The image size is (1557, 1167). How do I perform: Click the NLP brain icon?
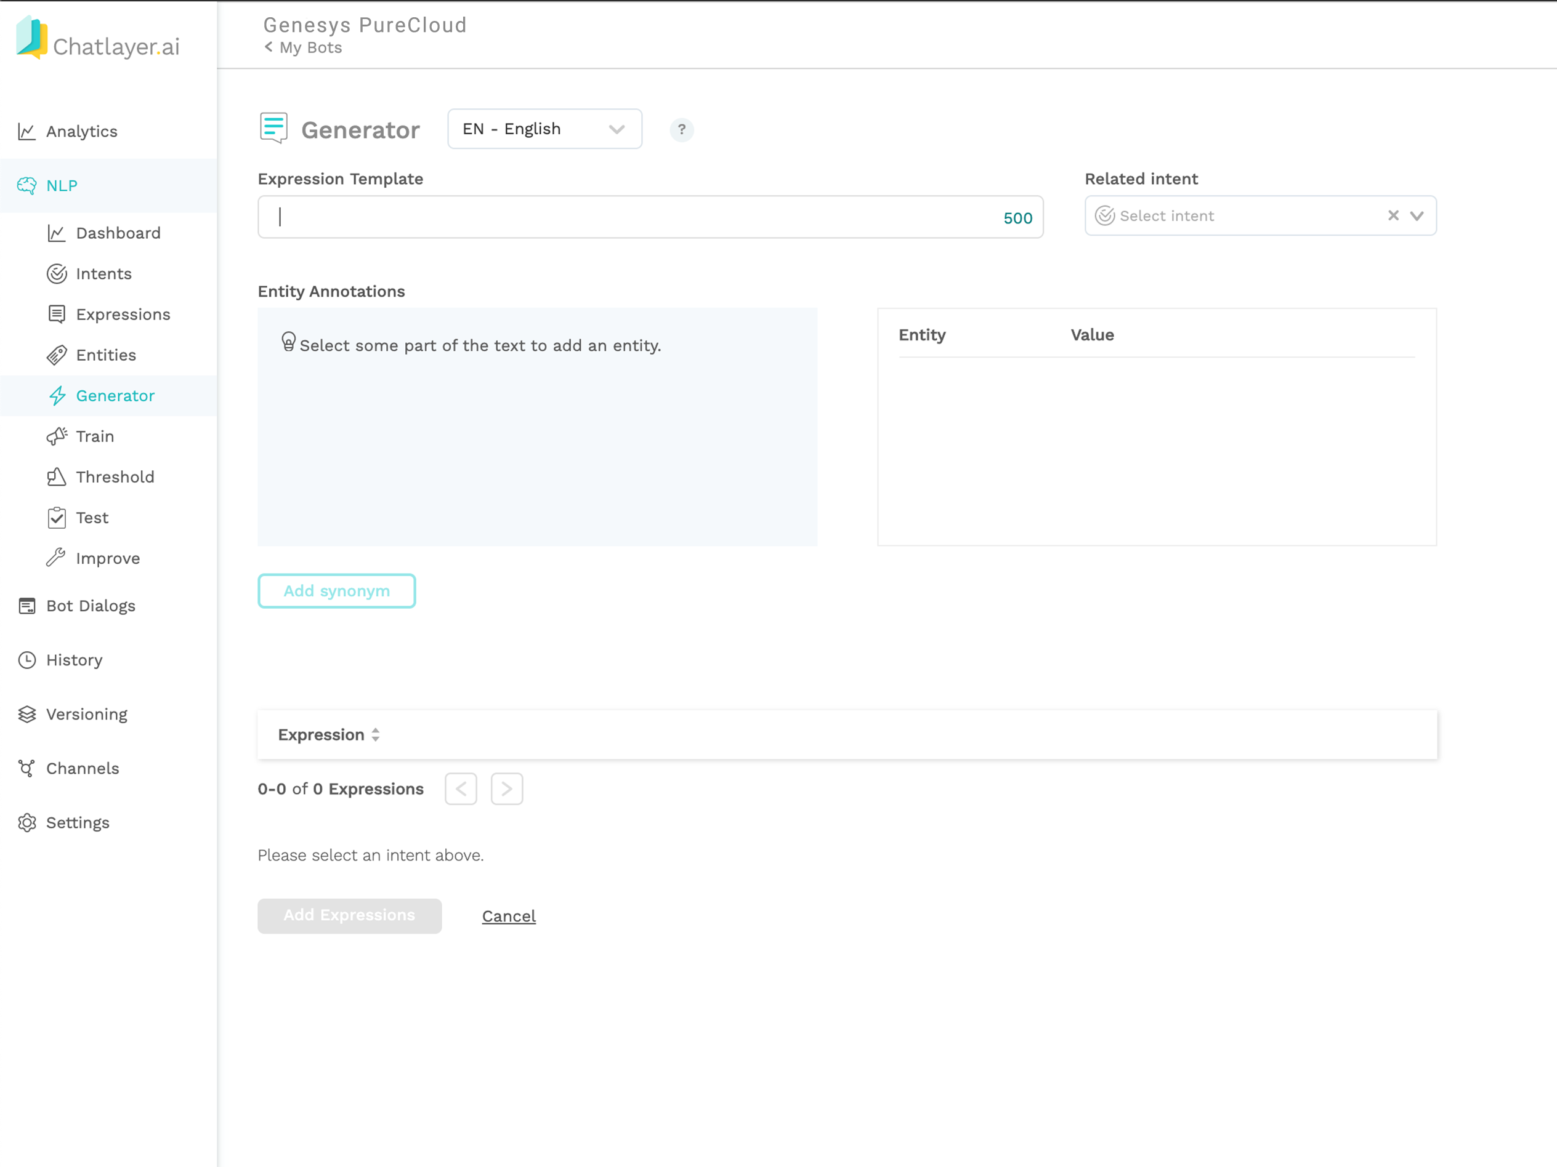pyautogui.click(x=26, y=186)
